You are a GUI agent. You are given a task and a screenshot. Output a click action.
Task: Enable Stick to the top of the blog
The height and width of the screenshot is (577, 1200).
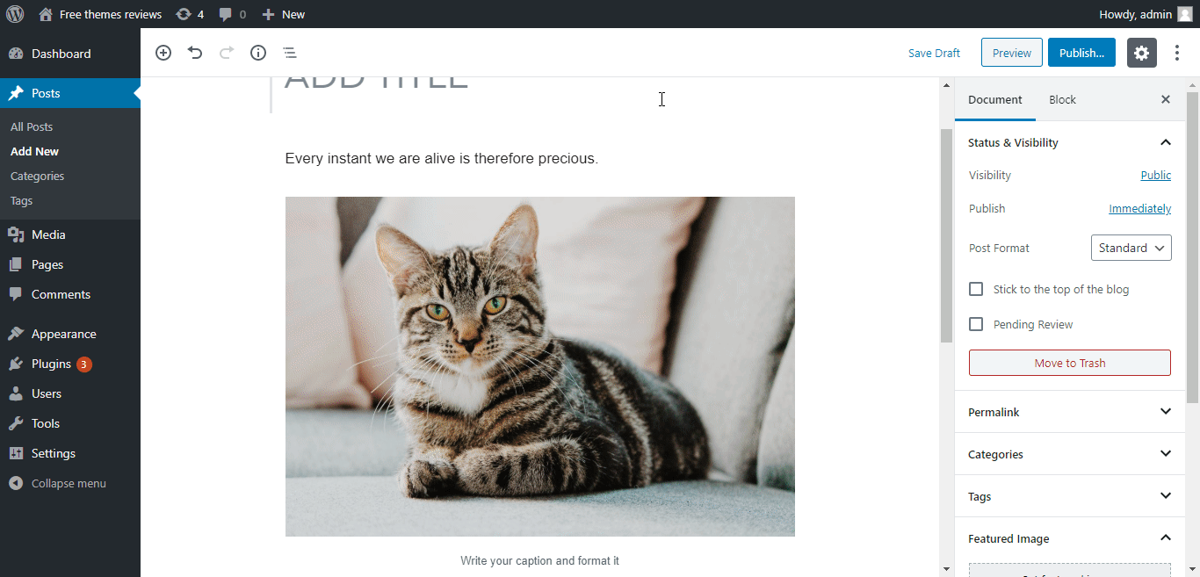(976, 289)
